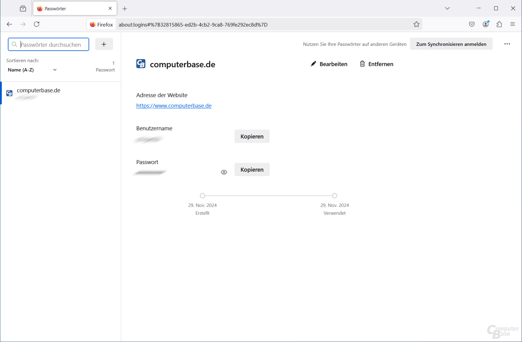Viewport: 522px width, 342px height.
Task: Open the Name (A-Z) sort dropdown
Action: tap(32, 70)
